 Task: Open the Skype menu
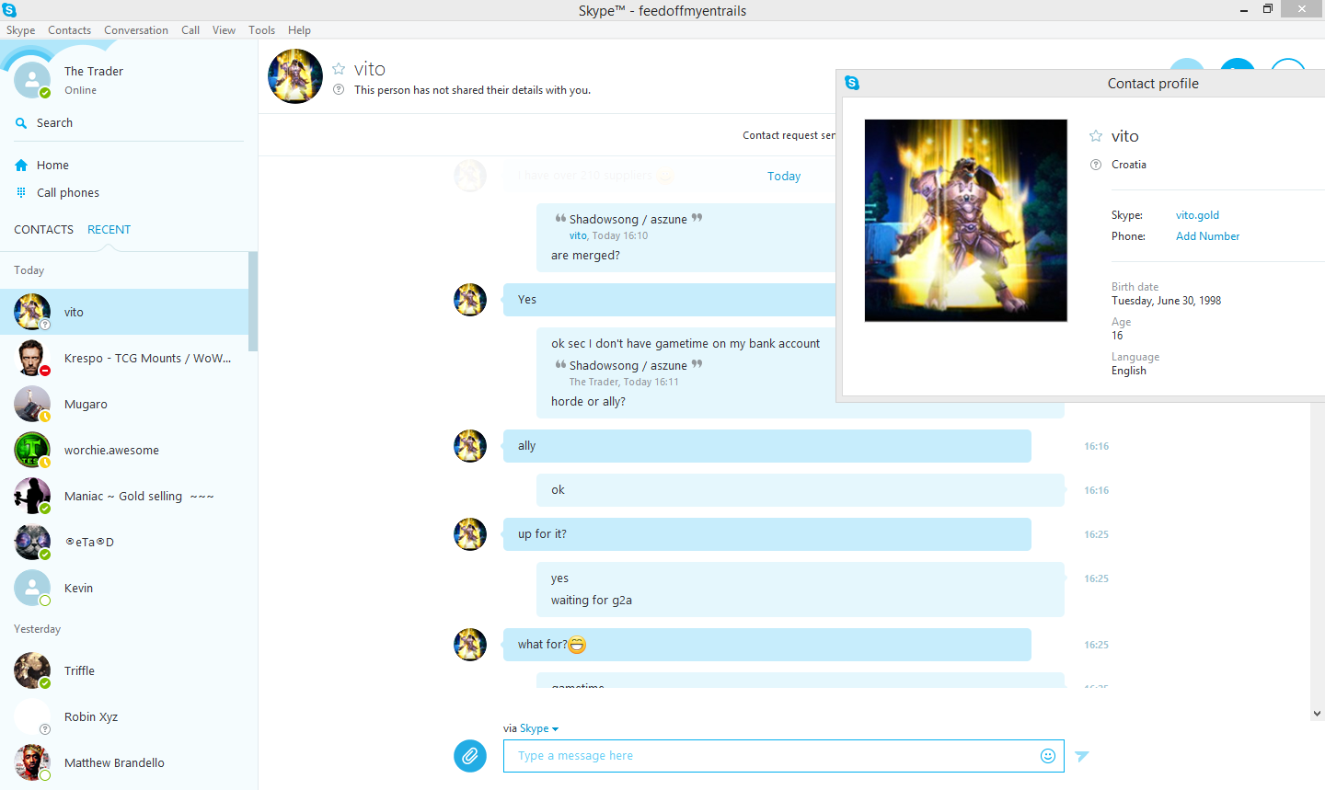pyautogui.click(x=21, y=30)
